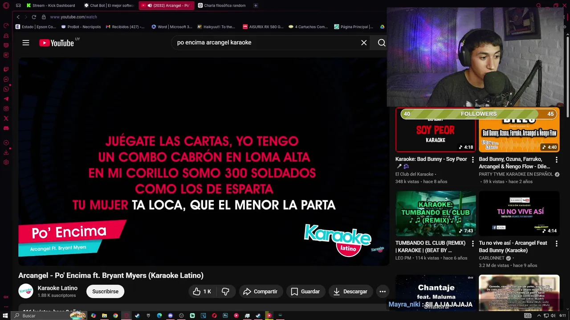Open Página Principal bookmark
This screenshot has width=570, height=320.
tap(354, 27)
